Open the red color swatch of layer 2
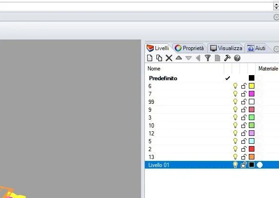 click(252, 149)
